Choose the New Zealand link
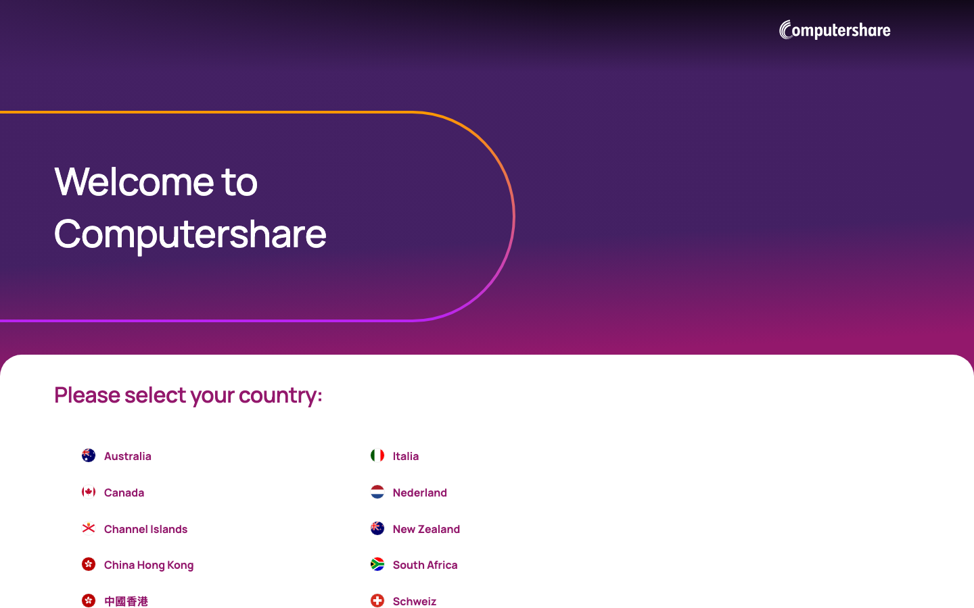The image size is (974, 608). (x=426, y=529)
